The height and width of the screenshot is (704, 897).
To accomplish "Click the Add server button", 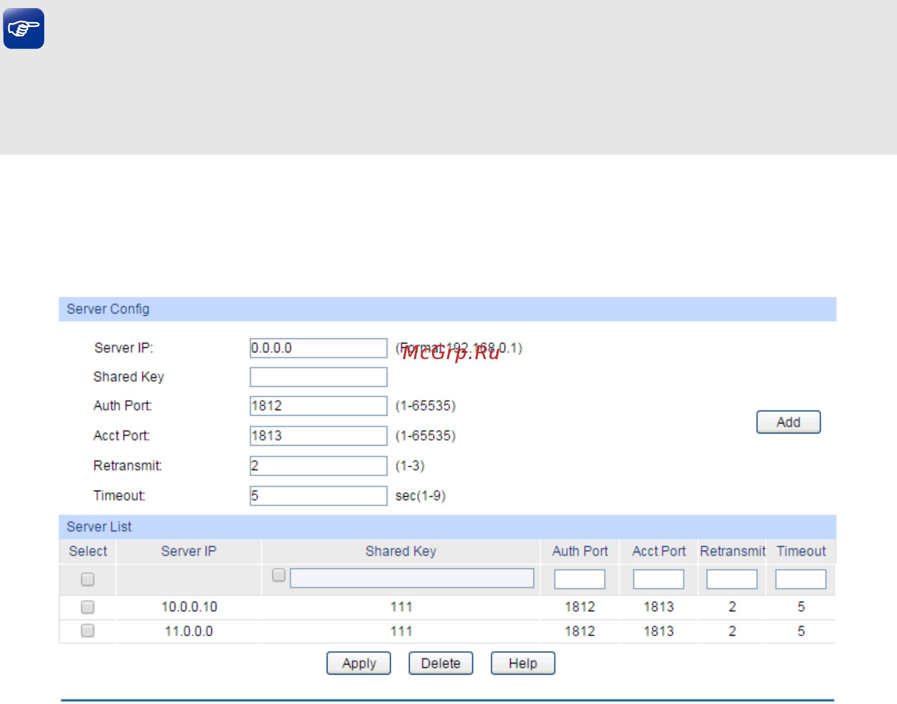I will pos(788,422).
